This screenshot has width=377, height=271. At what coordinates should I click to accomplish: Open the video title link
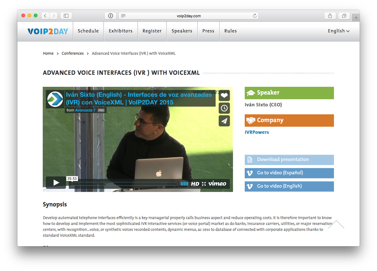tap(139, 98)
